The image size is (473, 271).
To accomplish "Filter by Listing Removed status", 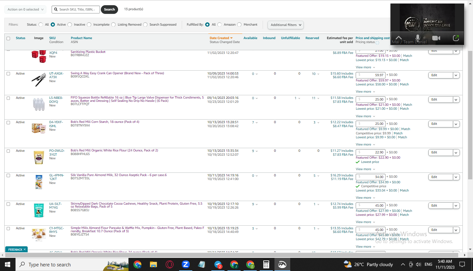I will (113, 25).
